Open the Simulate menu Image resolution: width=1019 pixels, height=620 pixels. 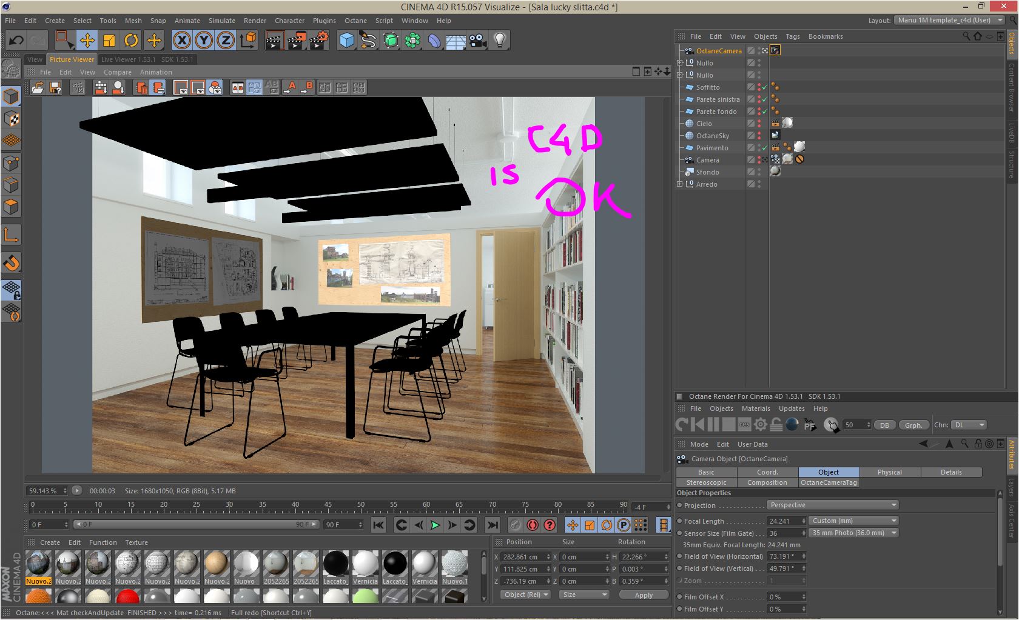click(222, 21)
